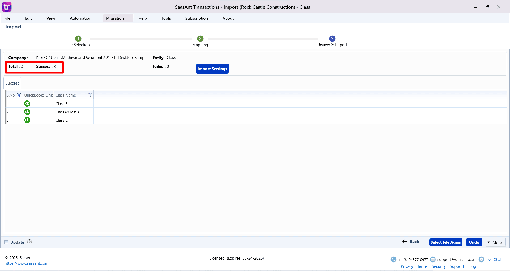Enable the Update checkbox
Screen dimensions: 510x271
click(6, 242)
